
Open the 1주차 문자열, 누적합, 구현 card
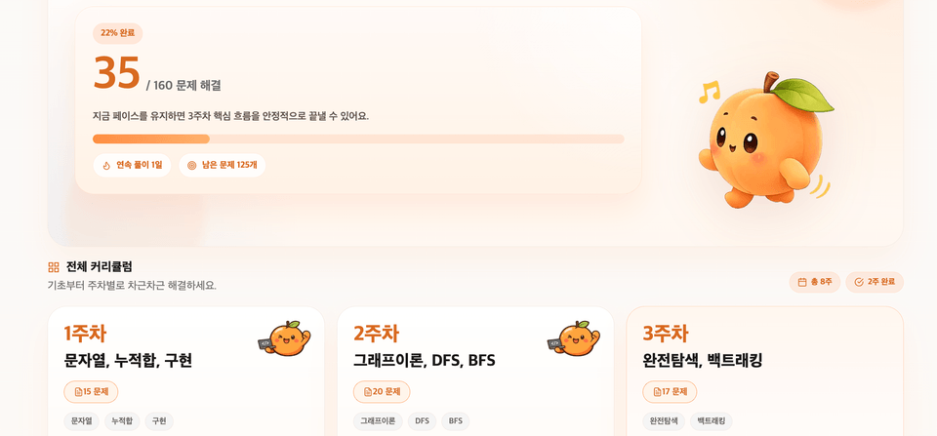coord(185,372)
